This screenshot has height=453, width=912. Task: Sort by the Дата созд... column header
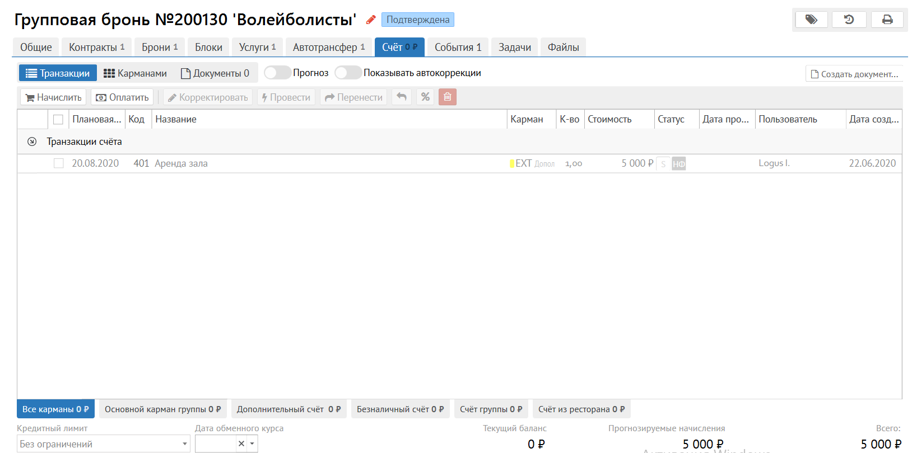point(874,119)
